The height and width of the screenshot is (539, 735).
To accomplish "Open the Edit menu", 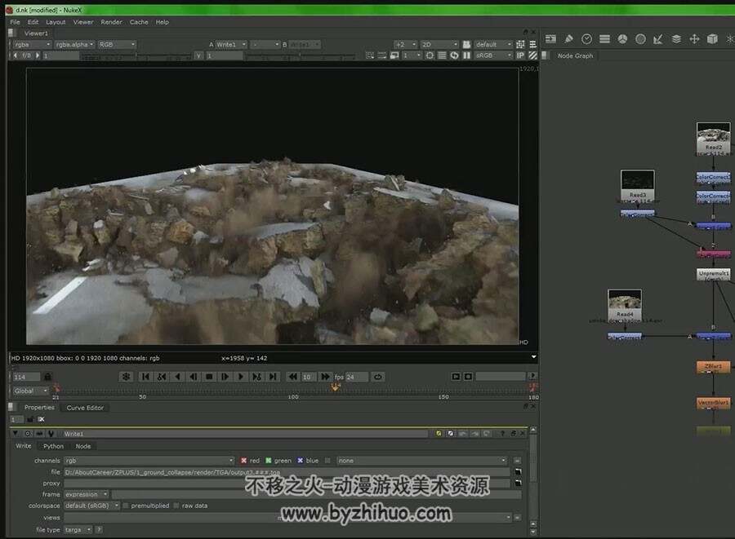I will click(x=33, y=22).
